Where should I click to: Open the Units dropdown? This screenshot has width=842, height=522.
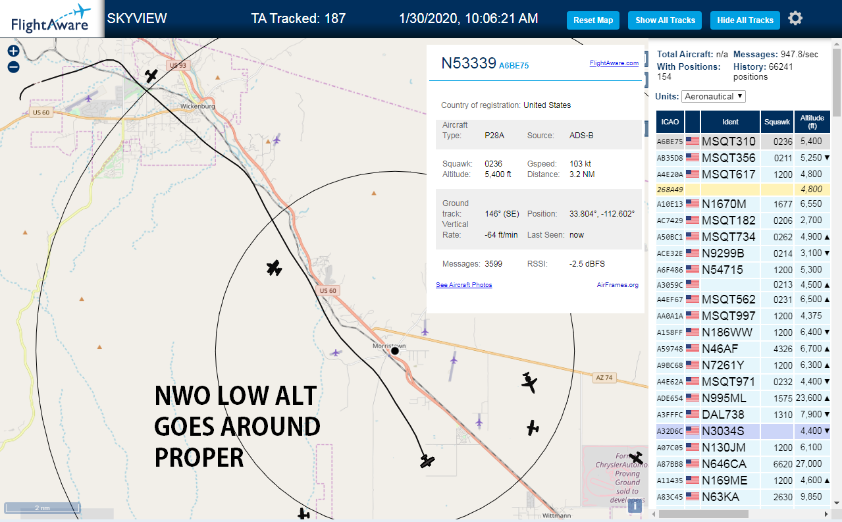[x=714, y=96]
